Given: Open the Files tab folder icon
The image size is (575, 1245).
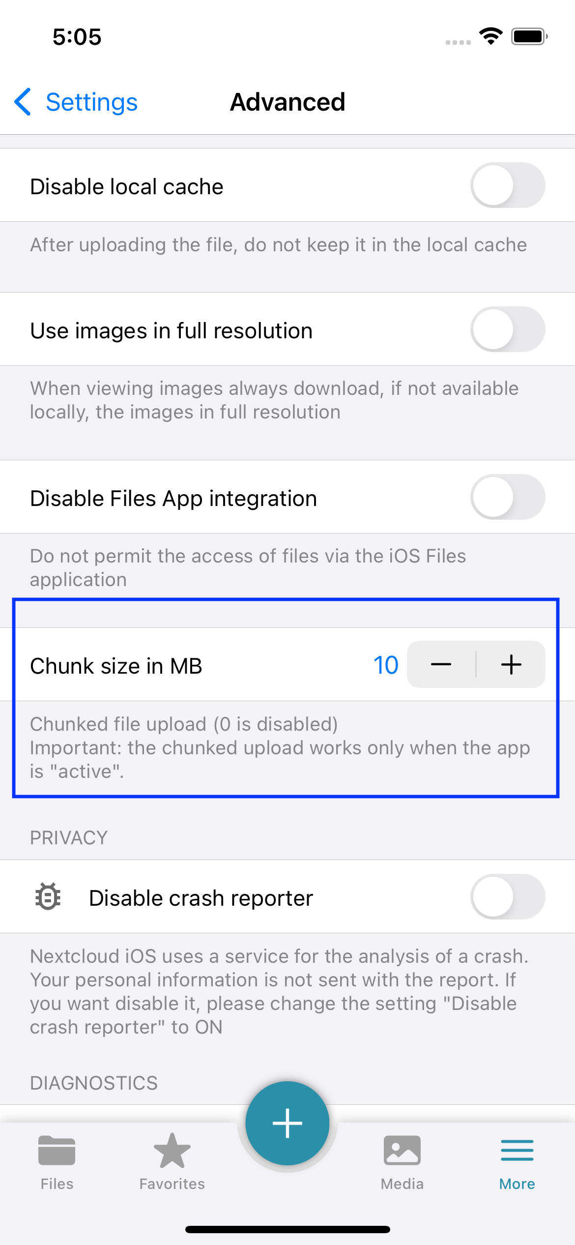Looking at the screenshot, I should 57,1151.
